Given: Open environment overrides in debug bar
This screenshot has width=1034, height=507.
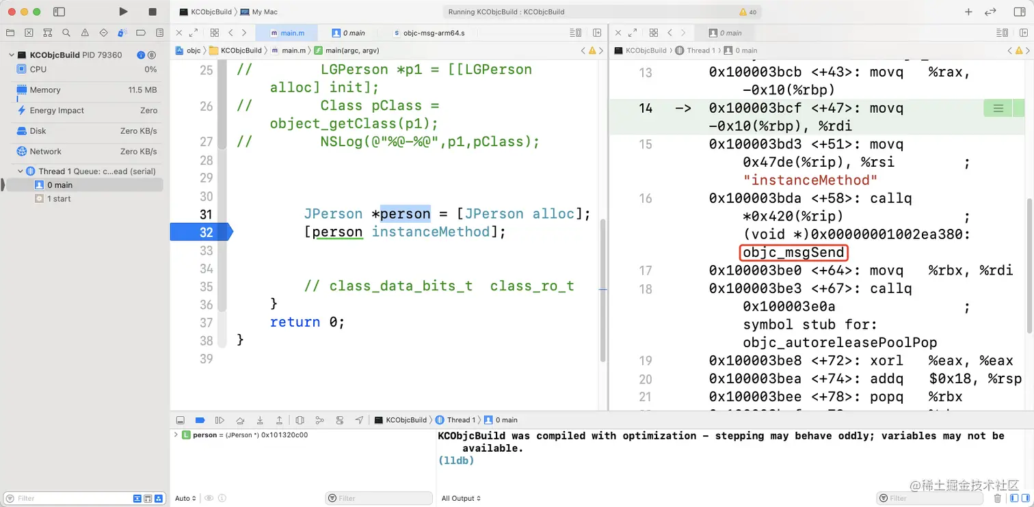Looking at the screenshot, I should 340,420.
